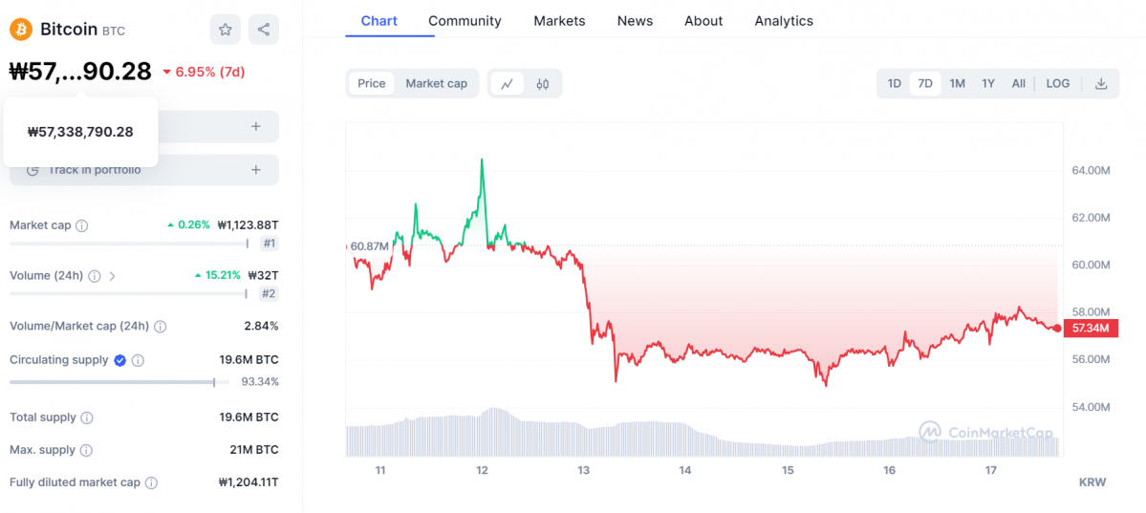1146x513 pixels.
Task: Click Fully diluted market cap info icon
Action: pyautogui.click(x=151, y=483)
